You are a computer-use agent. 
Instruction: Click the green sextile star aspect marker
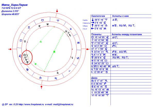click(36, 64)
